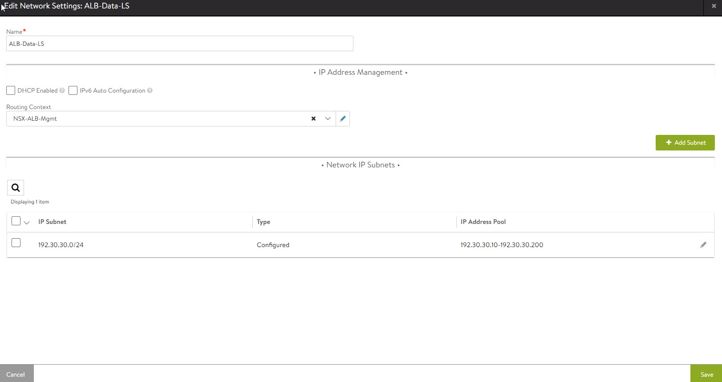
Task: Click the Name input field
Action: coord(179,44)
